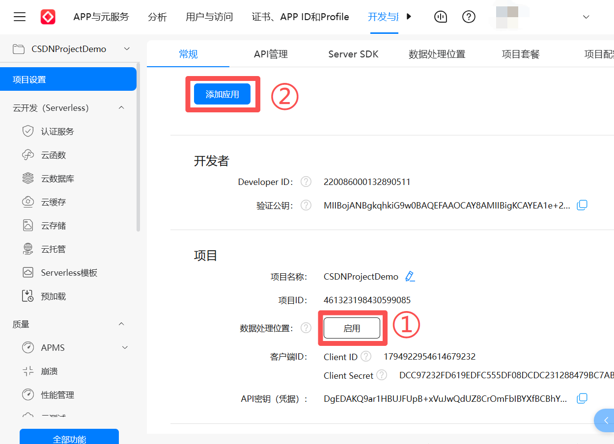Open Serverless模板 icon

28,273
